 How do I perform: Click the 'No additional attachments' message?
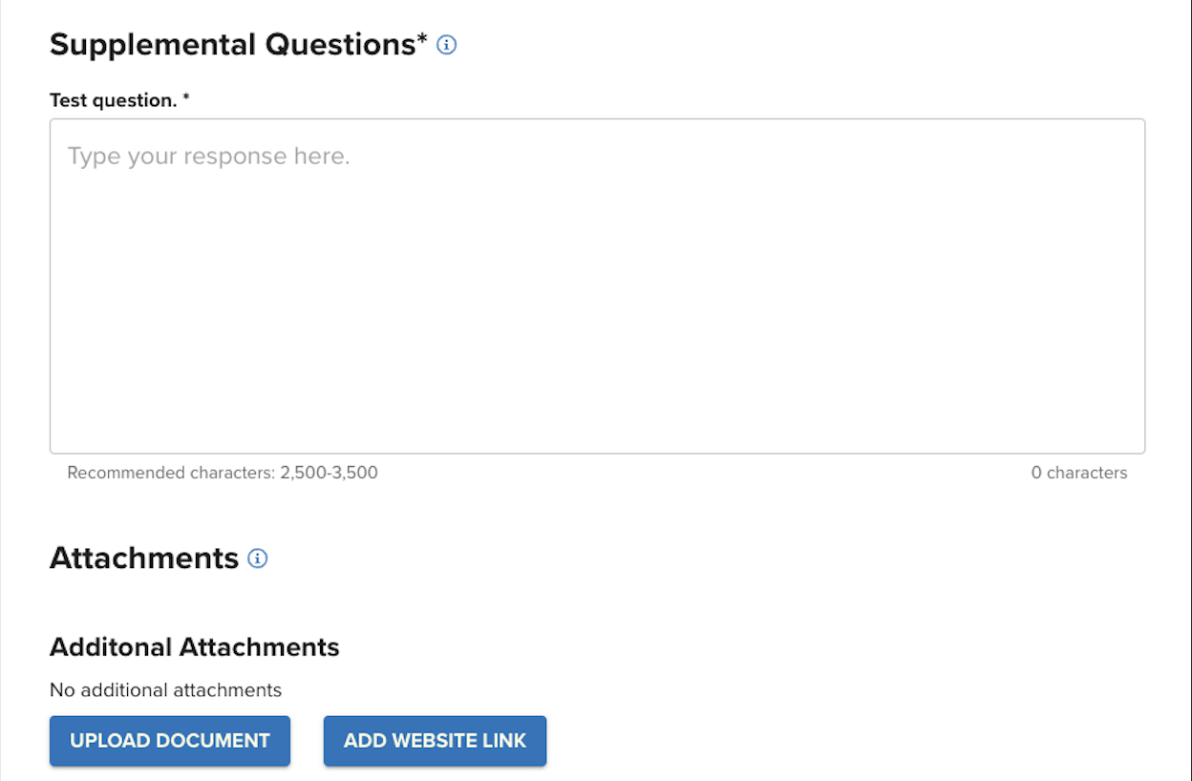click(165, 689)
